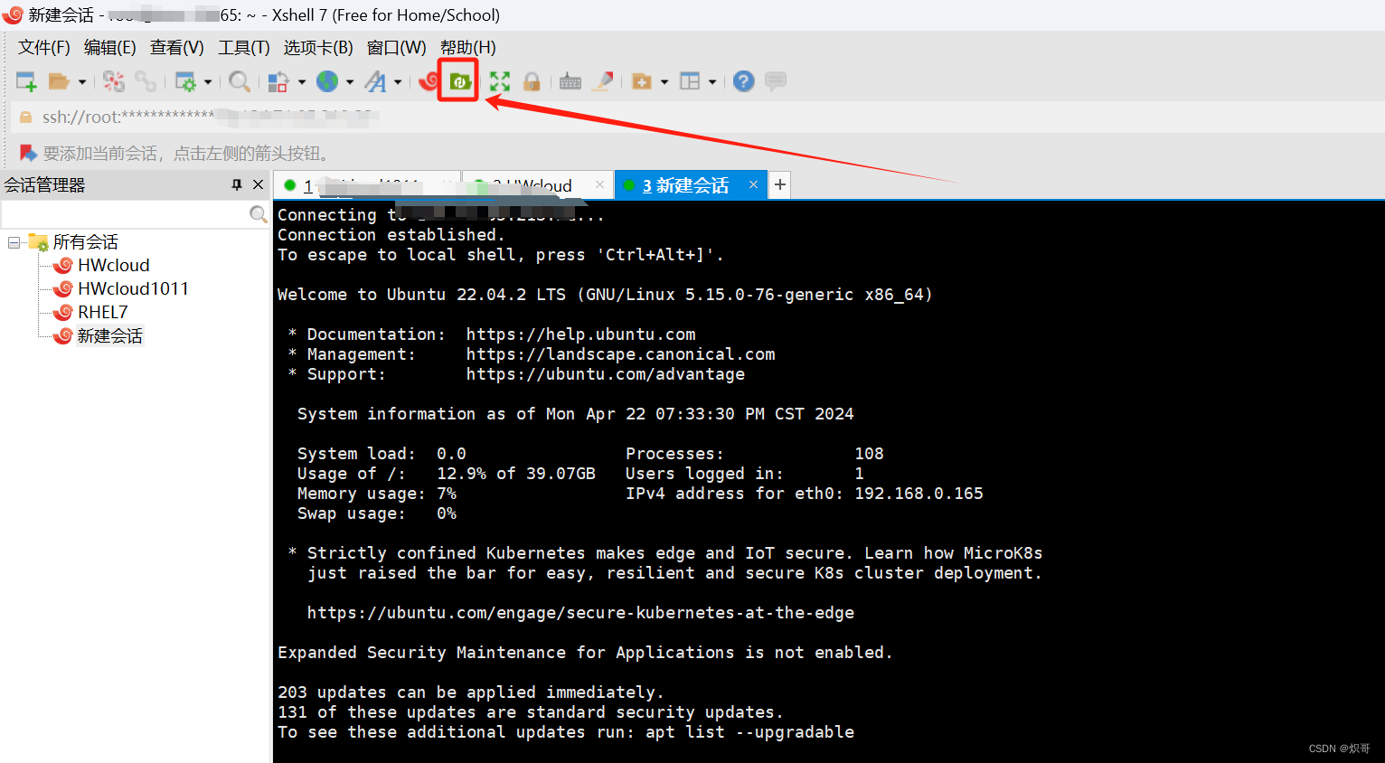Close the 3 新建会话 tab
The image size is (1385, 763).
pyautogui.click(x=753, y=184)
